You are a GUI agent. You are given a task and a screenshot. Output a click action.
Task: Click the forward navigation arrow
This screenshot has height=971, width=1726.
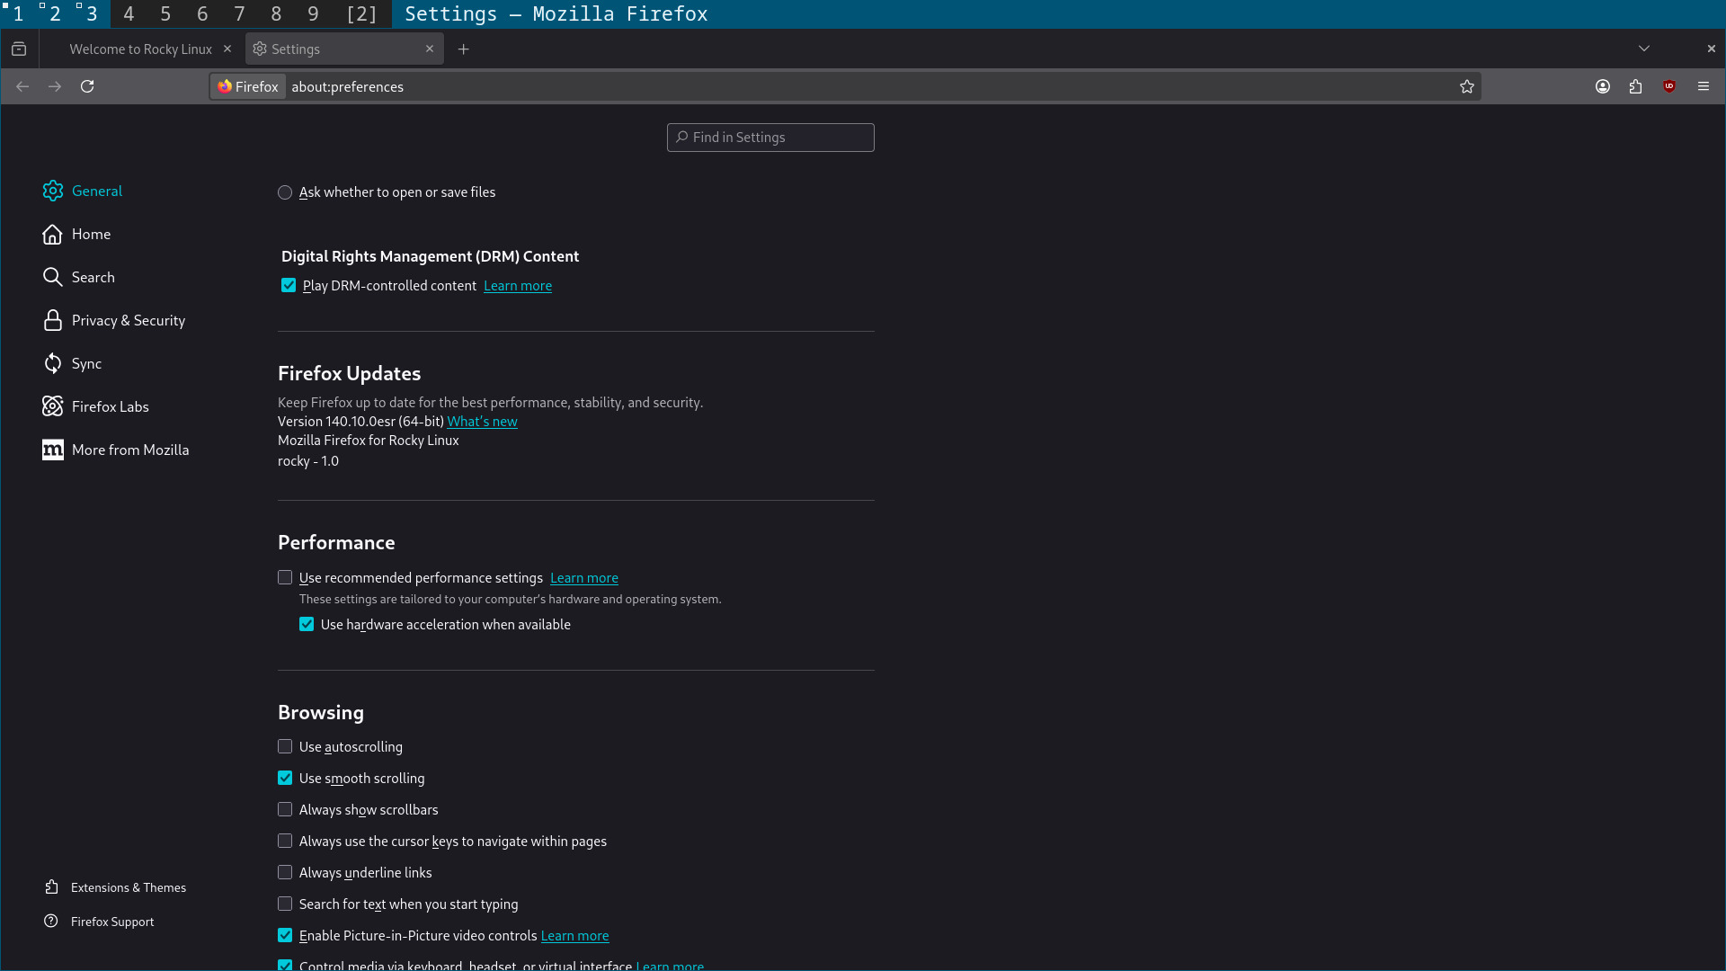(x=55, y=86)
